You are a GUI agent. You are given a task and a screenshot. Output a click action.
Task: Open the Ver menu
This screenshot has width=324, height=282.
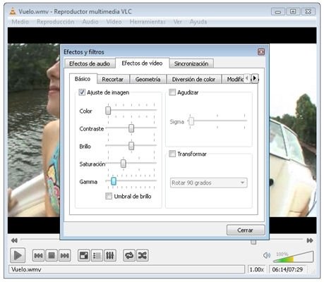[178, 22]
